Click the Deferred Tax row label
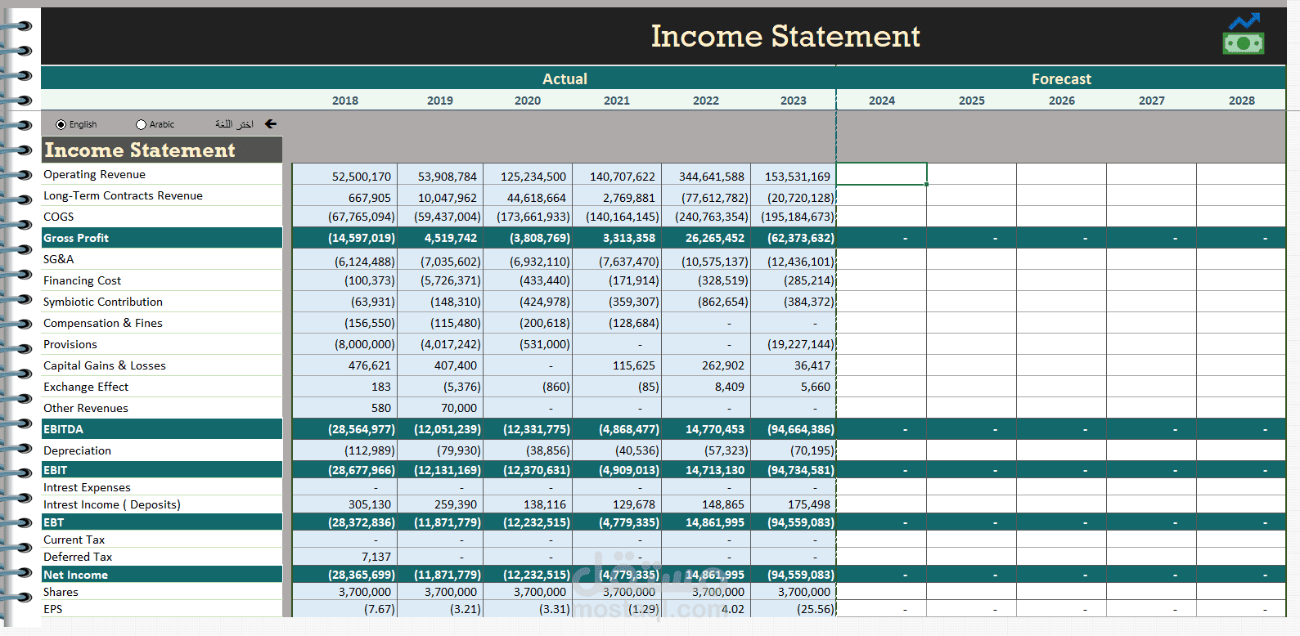The height and width of the screenshot is (636, 1300). [x=78, y=557]
